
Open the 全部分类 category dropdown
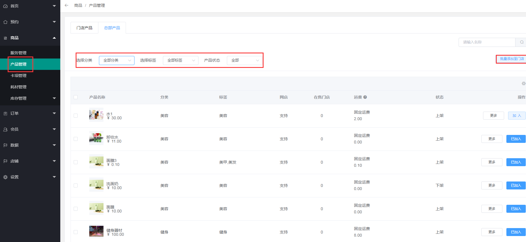point(117,60)
